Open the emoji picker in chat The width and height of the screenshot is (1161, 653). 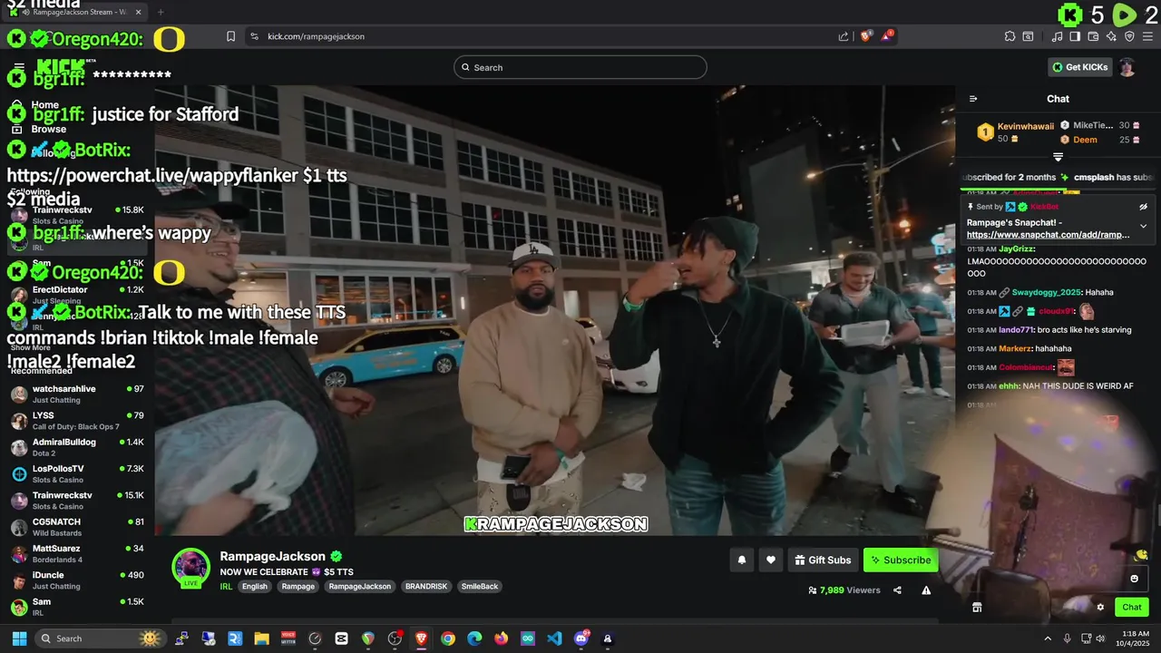pos(1134,579)
